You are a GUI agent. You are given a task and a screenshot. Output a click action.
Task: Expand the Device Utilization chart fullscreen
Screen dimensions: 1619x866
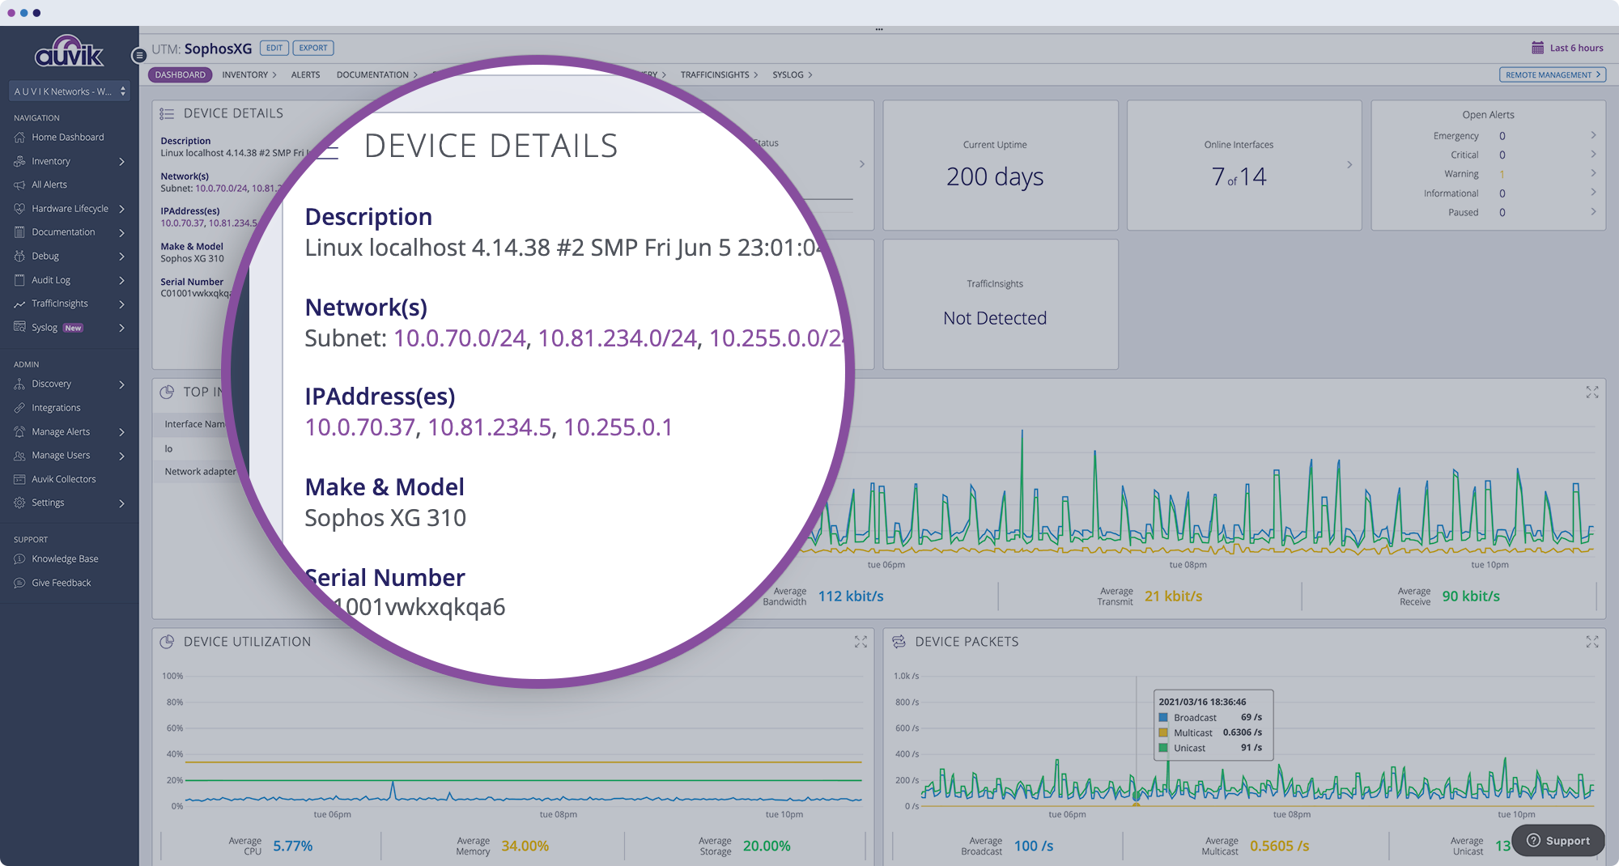pos(861,642)
